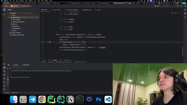Click the Run main configuration play button
This screenshot has width=187, height=105.
(x=163, y=6)
